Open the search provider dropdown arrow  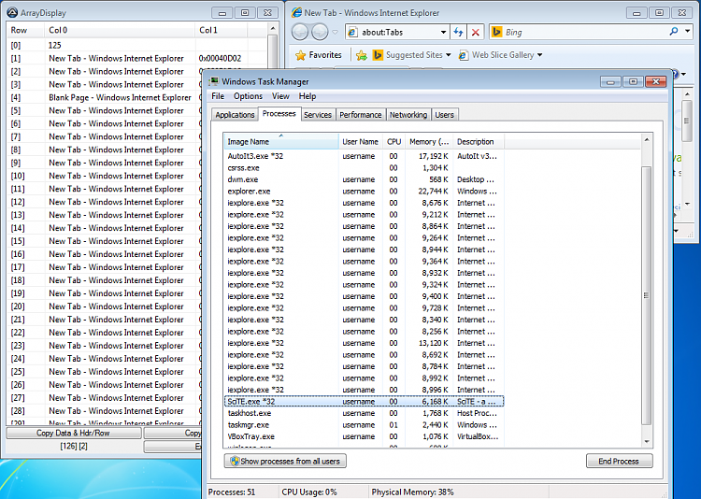688,31
